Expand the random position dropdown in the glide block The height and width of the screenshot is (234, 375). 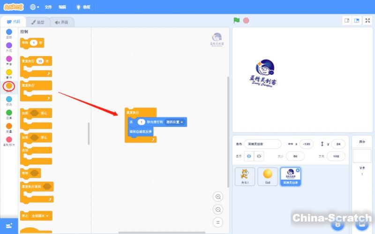[175, 122]
